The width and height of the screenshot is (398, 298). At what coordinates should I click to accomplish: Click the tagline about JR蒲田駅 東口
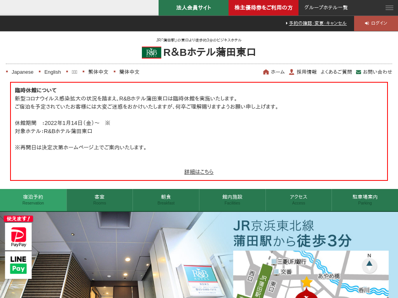point(199,40)
